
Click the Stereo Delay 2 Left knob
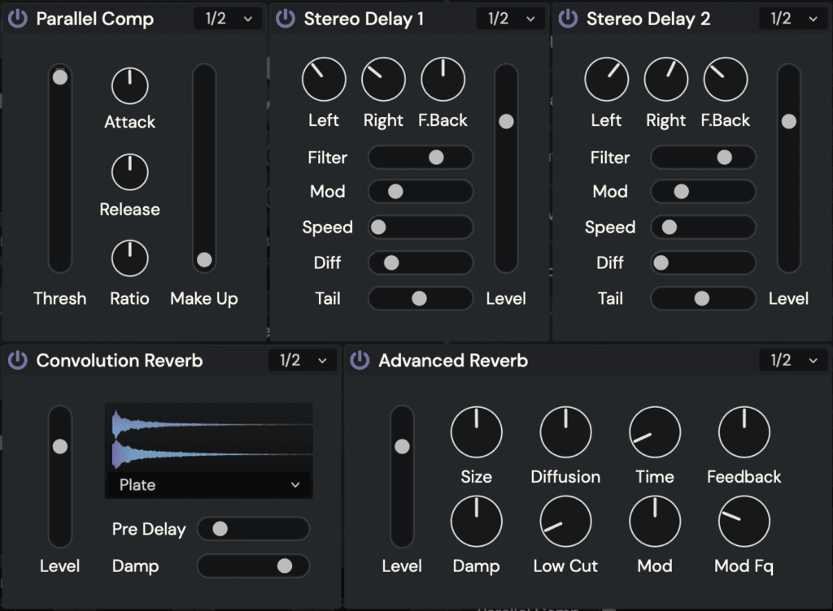coord(607,79)
